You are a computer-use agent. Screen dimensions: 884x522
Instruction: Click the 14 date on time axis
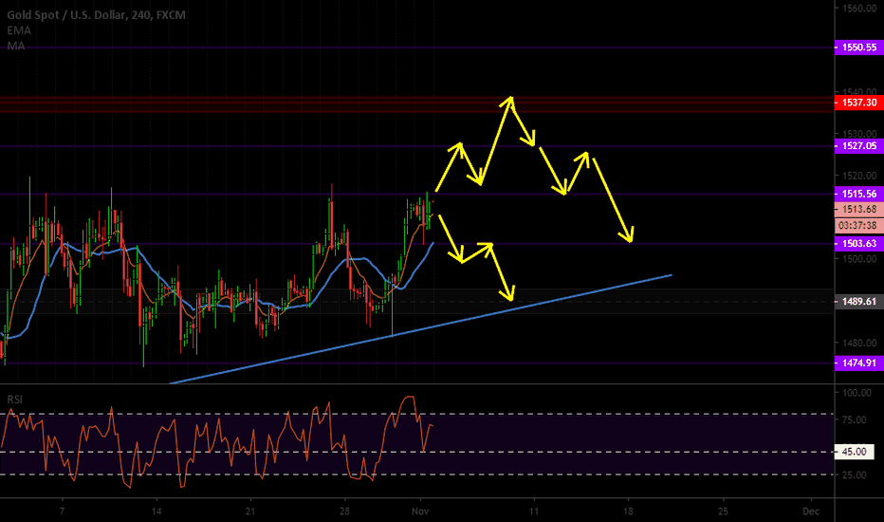[157, 512]
